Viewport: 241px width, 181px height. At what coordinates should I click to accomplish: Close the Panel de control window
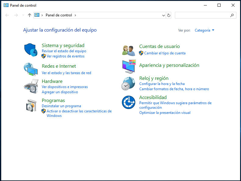tap(233, 5)
